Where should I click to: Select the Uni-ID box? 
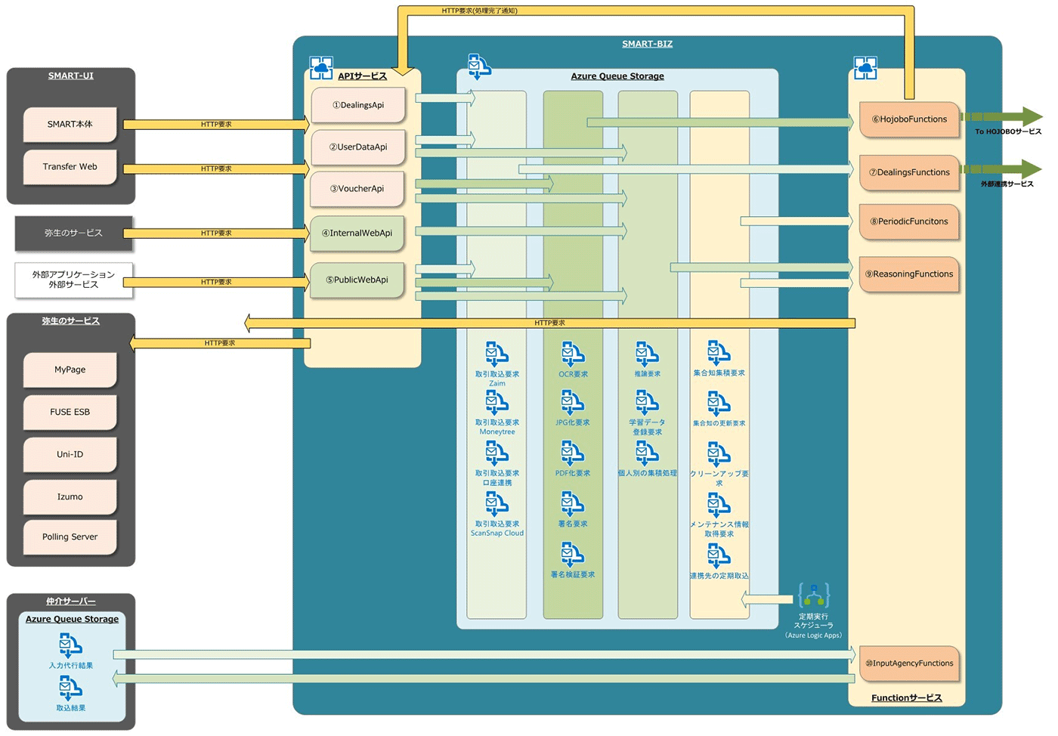coord(70,455)
